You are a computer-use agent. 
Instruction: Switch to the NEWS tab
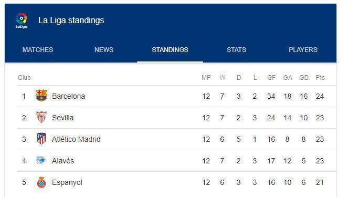click(x=104, y=50)
